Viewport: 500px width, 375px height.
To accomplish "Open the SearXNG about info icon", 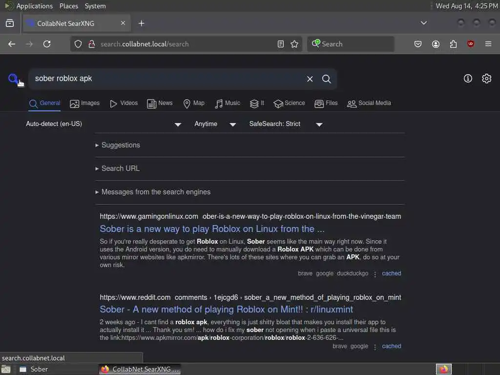I will pos(468,79).
